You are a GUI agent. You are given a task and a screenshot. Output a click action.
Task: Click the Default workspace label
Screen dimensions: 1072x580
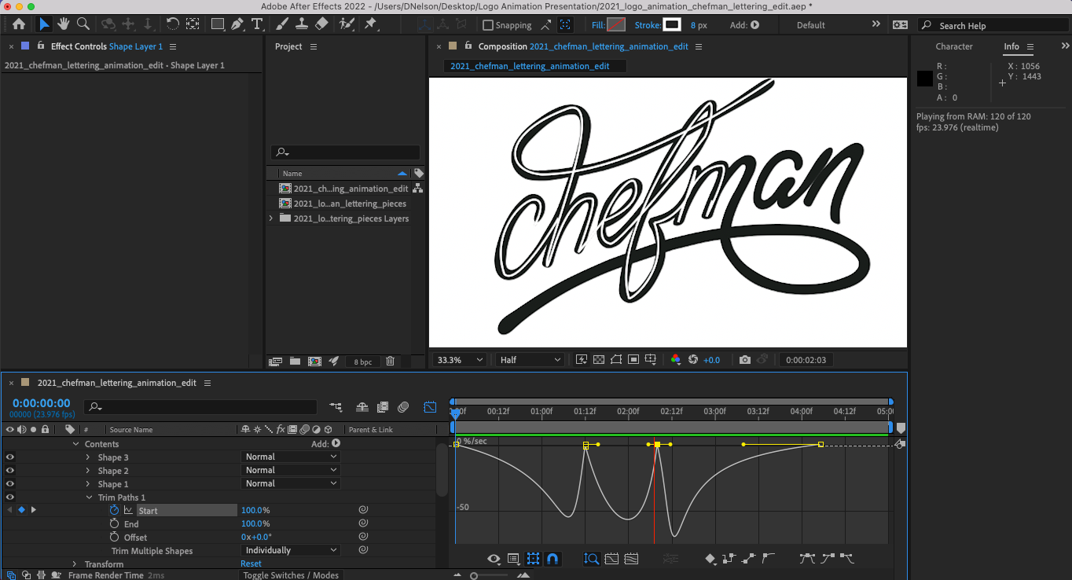(x=811, y=25)
